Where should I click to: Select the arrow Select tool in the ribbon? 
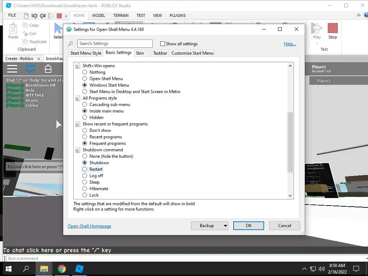pos(58,28)
